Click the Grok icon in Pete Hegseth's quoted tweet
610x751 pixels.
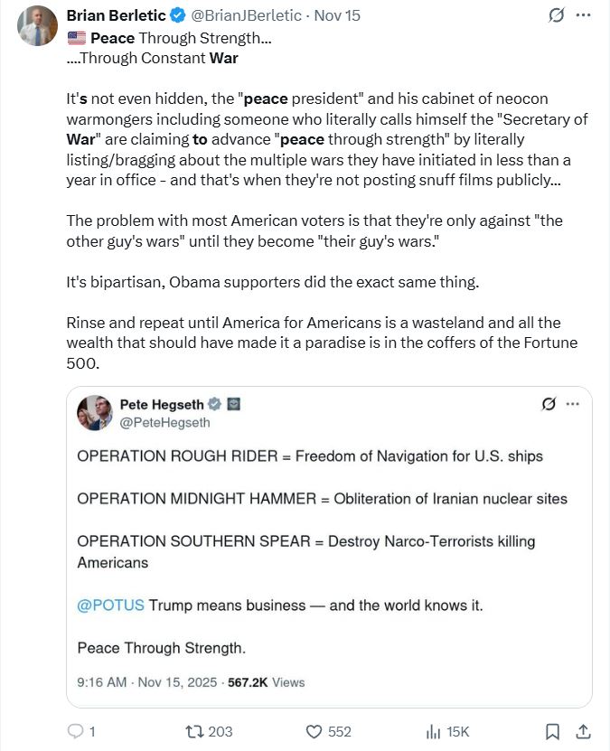click(548, 404)
